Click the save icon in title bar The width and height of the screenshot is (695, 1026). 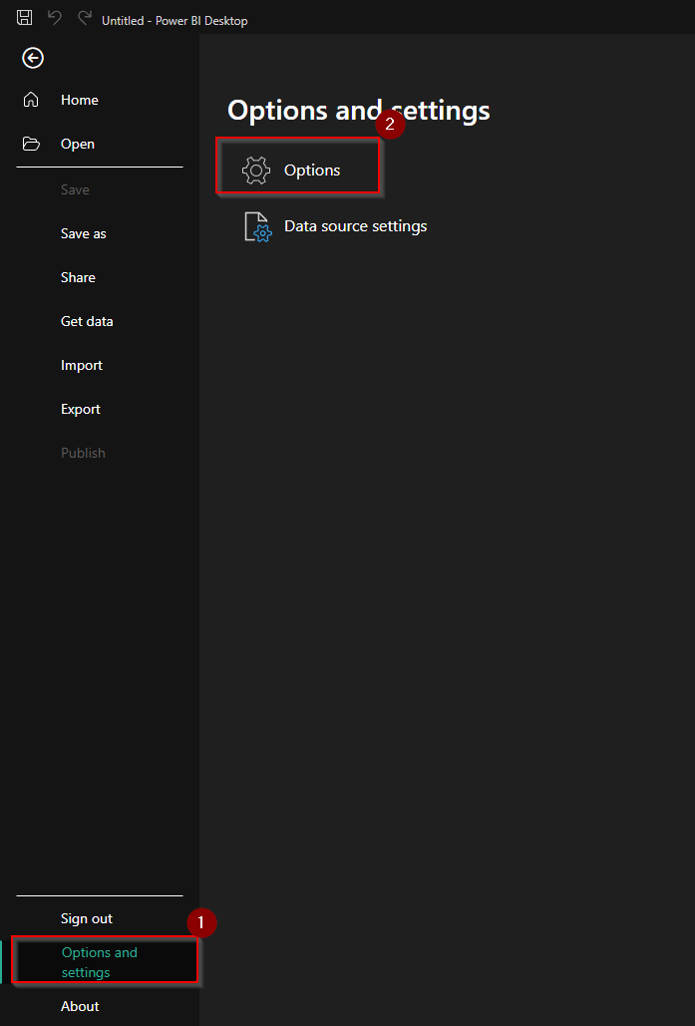pyautogui.click(x=25, y=18)
